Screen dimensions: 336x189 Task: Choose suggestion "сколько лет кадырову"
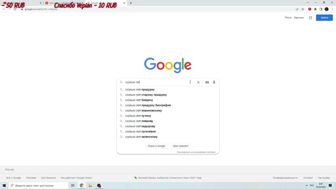tap(168, 126)
